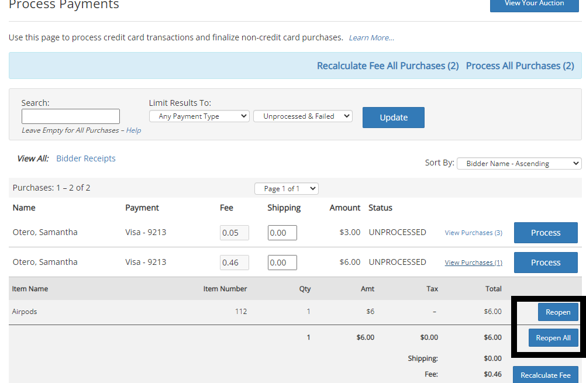
Task: Open the Bidder Receipts link
Action: click(x=86, y=158)
